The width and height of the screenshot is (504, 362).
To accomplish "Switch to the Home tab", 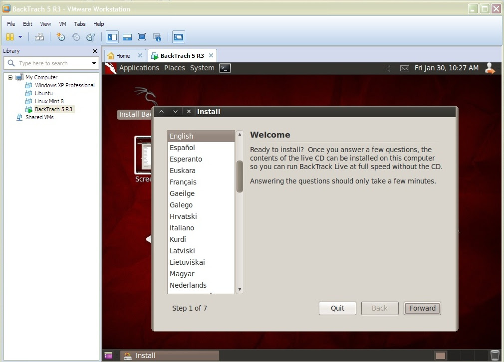I will click(123, 56).
